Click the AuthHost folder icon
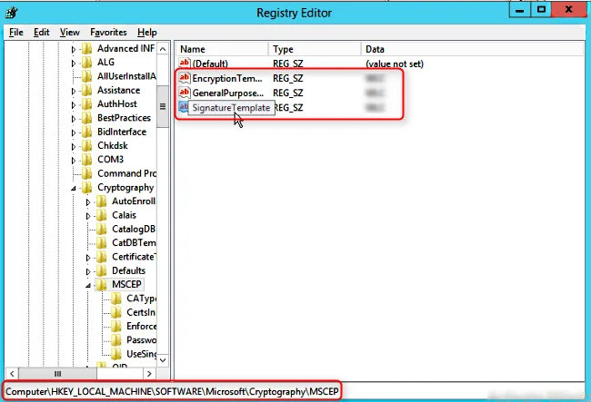This screenshot has width=591, height=402. [87, 104]
